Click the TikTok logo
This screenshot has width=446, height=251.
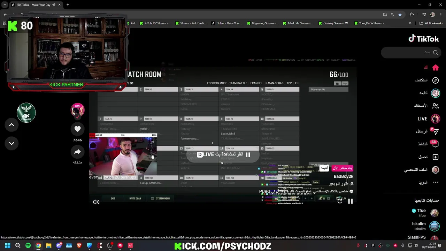424,39
